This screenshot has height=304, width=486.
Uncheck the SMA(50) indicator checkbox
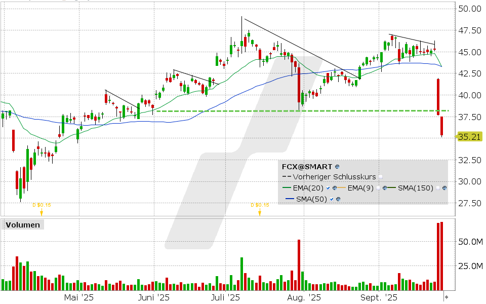[331, 199]
